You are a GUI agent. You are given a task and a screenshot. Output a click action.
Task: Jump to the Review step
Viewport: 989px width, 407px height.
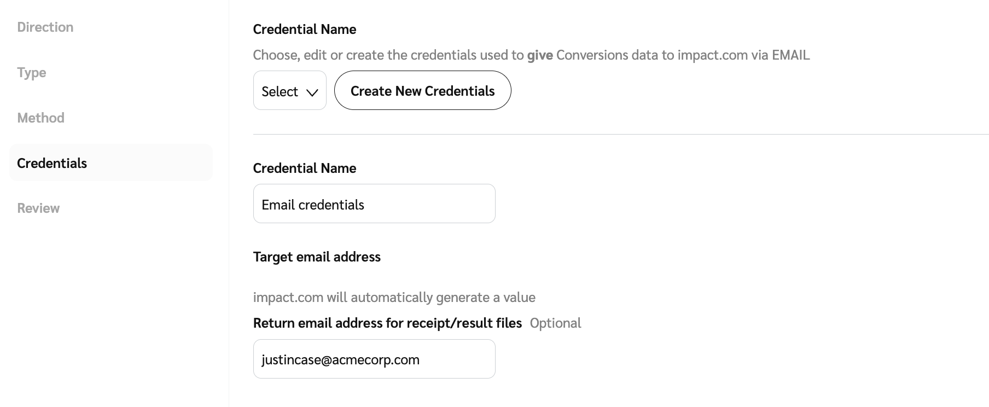(38, 208)
